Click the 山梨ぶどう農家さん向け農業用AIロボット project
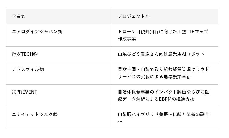The height and width of the screenshot is (138, 229). coord(161,54)
